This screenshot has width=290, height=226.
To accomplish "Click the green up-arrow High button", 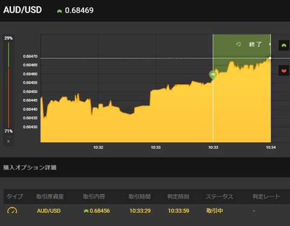I will click(284, 45).
